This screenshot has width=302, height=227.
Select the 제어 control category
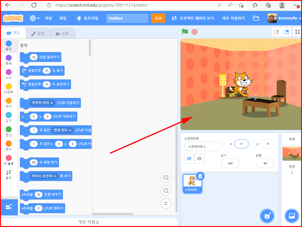(9, 103)
